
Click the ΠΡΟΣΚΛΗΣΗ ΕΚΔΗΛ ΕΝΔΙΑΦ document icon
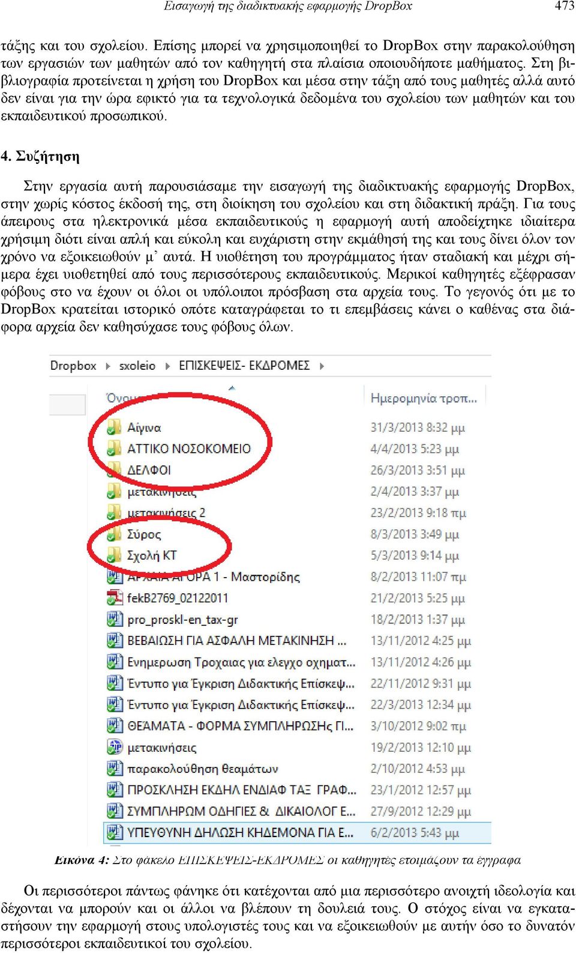click(x=114, y=790)
